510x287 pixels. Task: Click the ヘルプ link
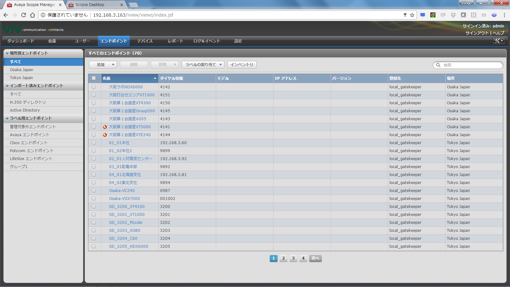coord(498,33)
